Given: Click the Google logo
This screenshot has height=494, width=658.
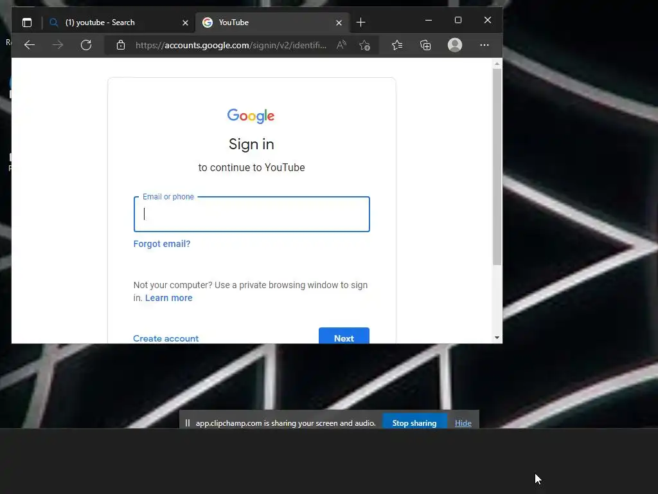Looking at the screenshot, I should pos(251,116).
